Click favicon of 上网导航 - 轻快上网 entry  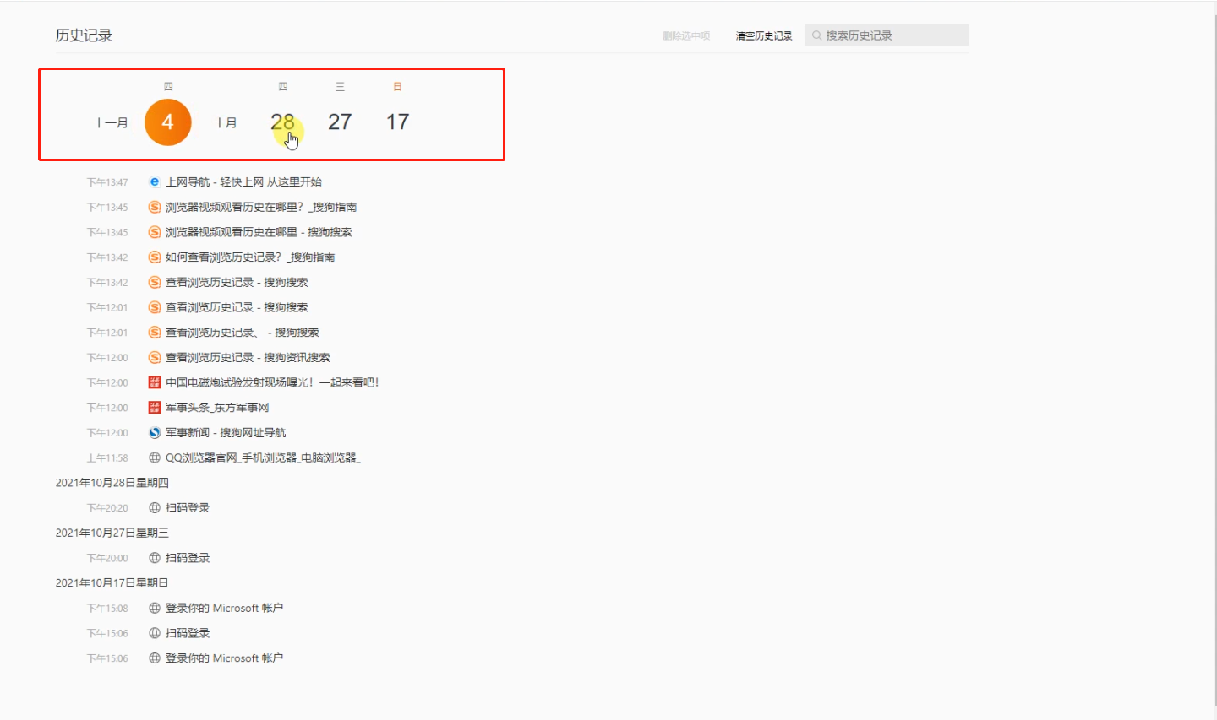[155, 181]
